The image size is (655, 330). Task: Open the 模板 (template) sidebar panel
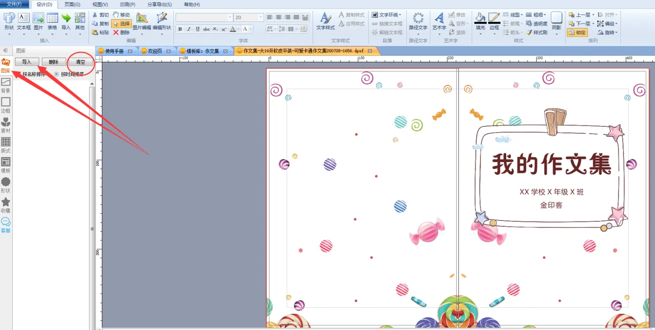tap(5, 165)
